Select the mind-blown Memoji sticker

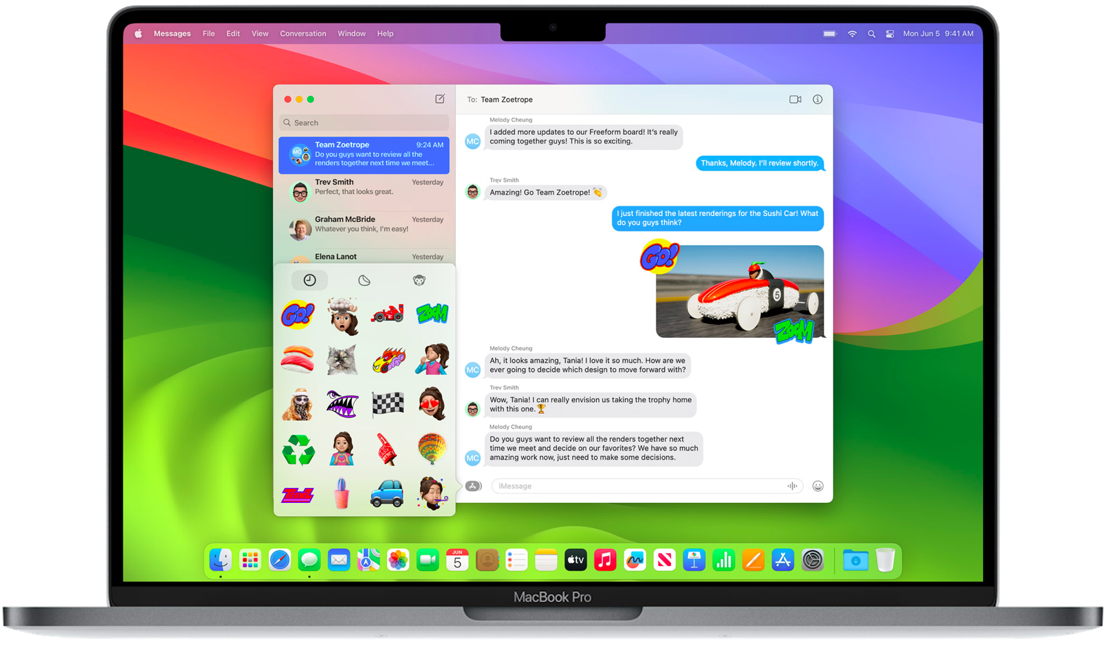(342, 316)
